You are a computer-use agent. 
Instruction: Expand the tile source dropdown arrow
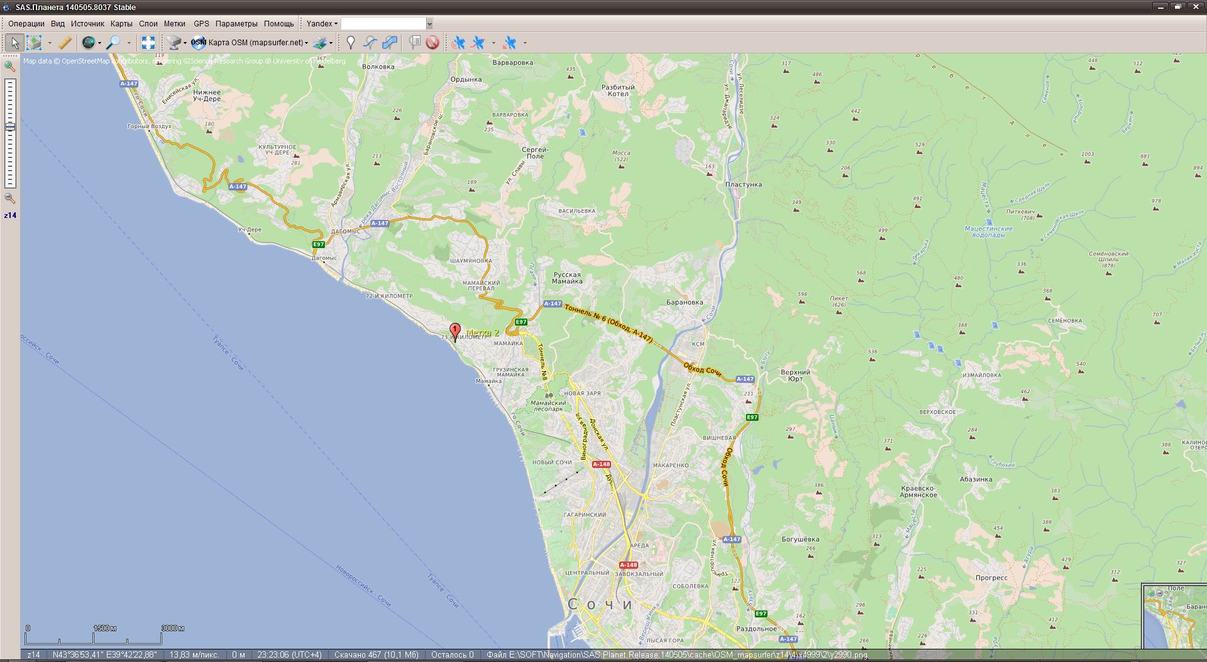[x=185, y=43]
